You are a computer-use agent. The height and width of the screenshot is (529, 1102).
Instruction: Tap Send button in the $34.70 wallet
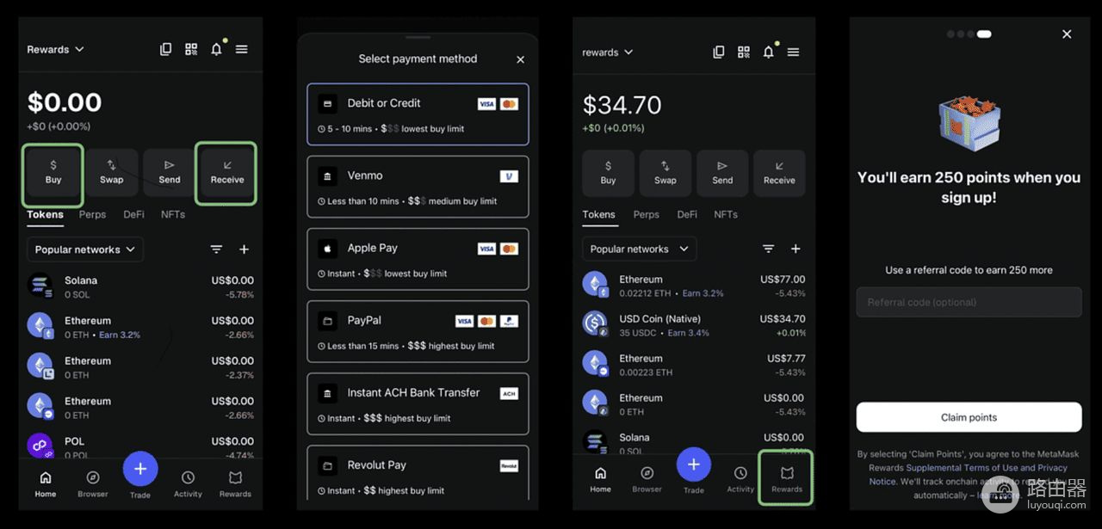pos(722,174)
